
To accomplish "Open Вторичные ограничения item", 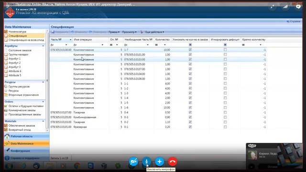I will pyautogui.click(x=23, y=95).
